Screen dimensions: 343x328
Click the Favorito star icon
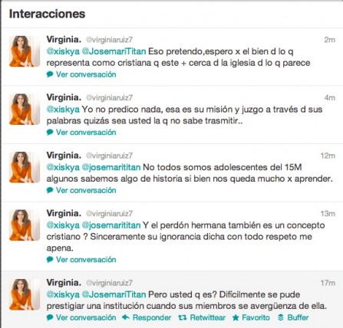pos(236,317)
